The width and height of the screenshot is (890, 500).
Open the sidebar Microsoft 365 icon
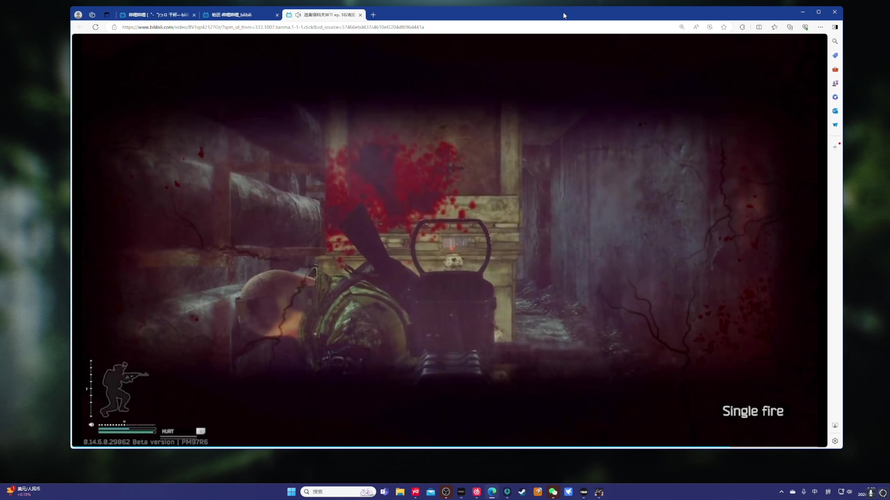coord(835,97)
